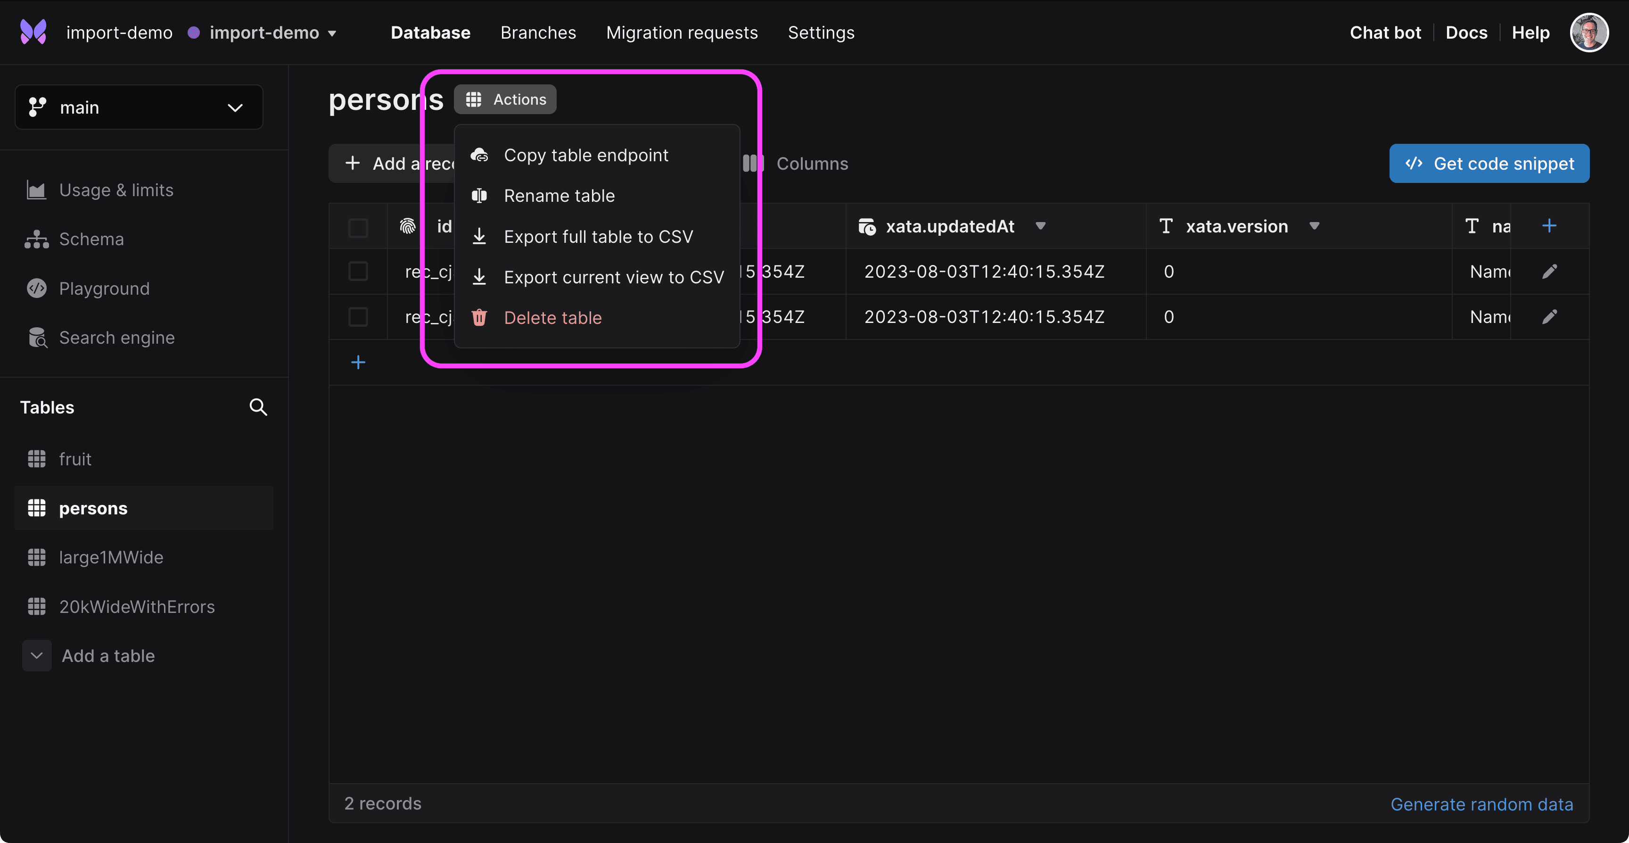The height and width of the screenshot is (843, 1629).
Task: Open the main branch dropdown
Action: click(139, 107)
